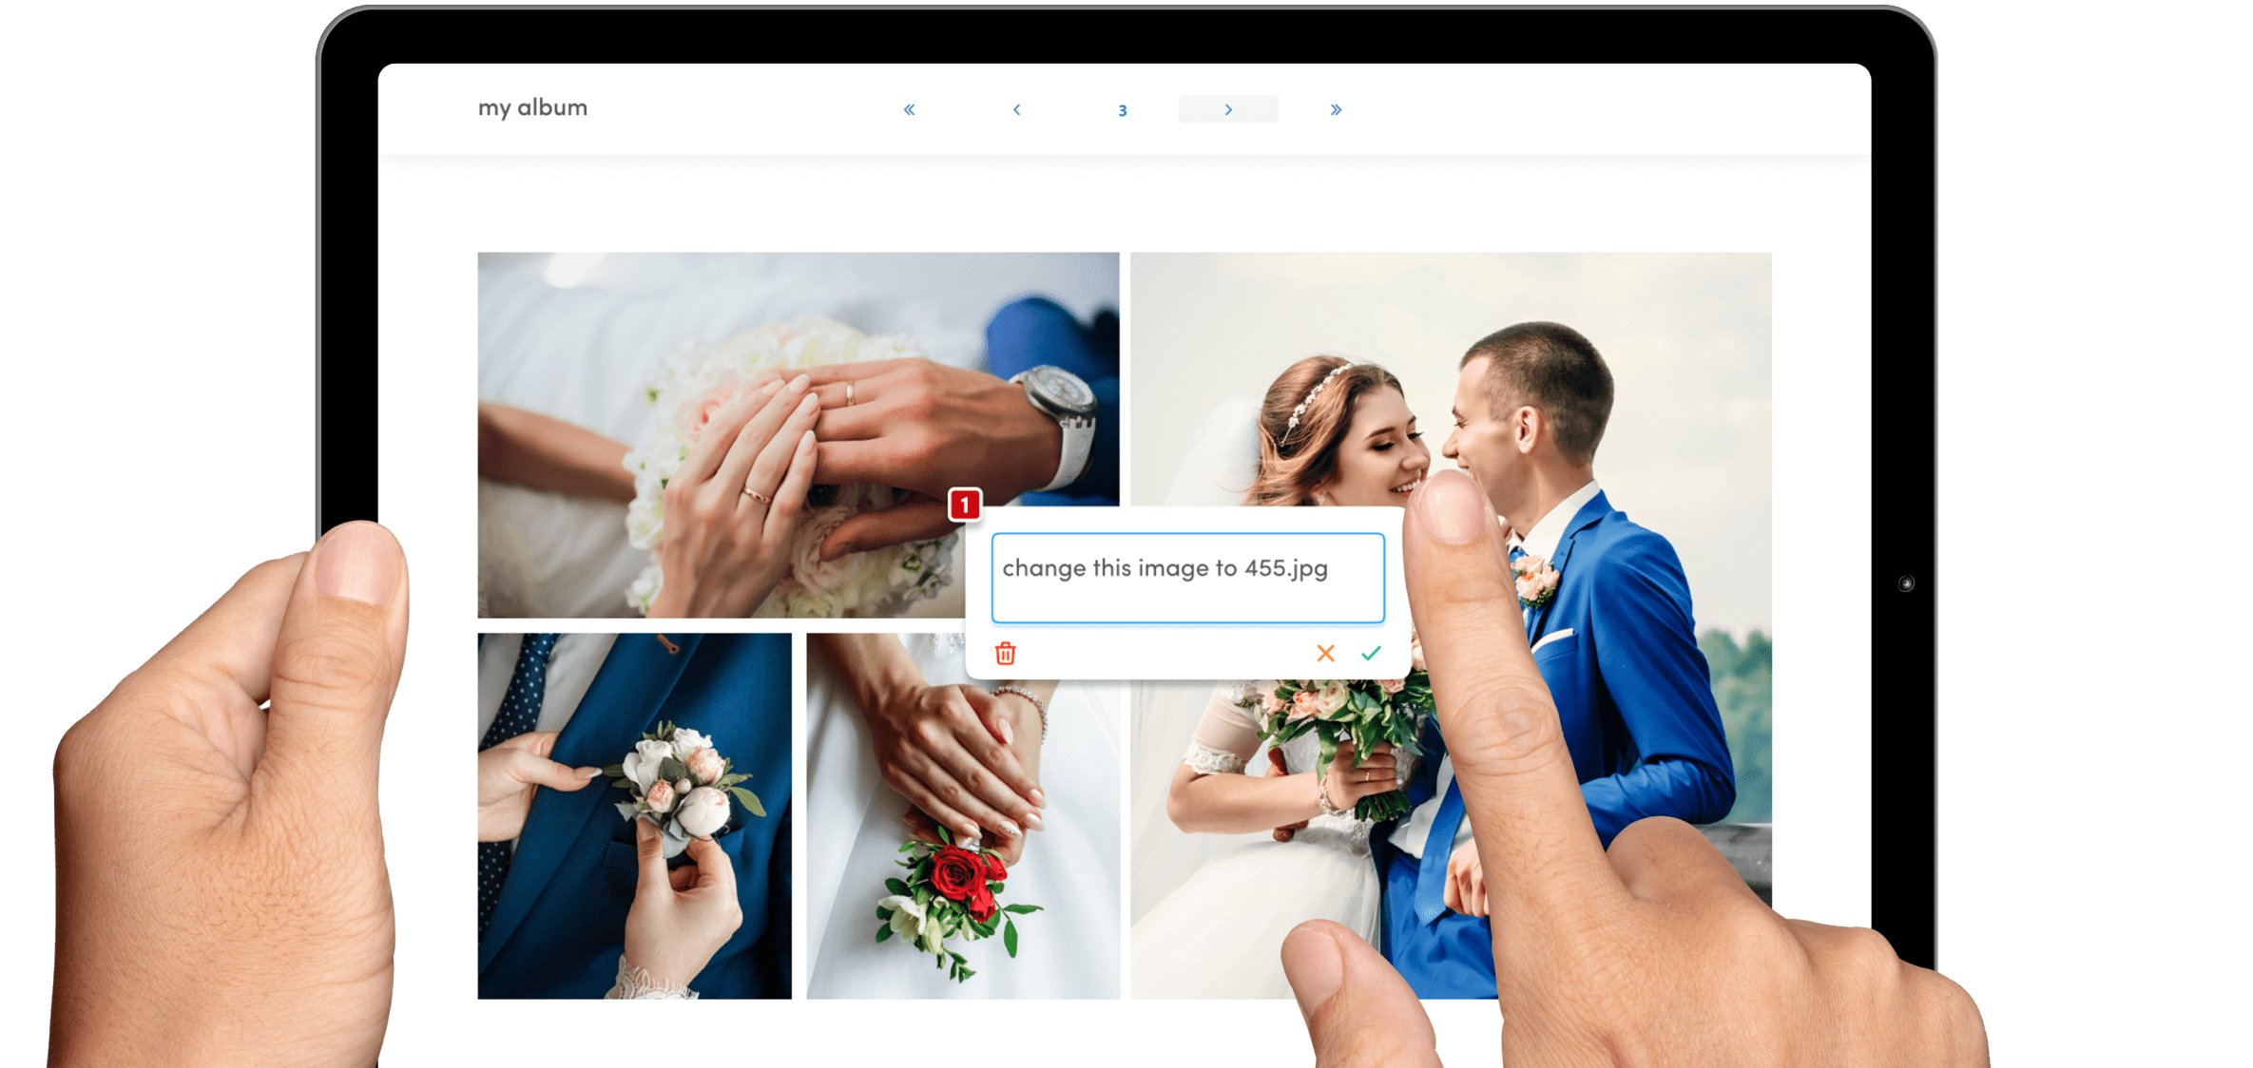Click the current page number 3

pyautogui.click(x=1123, y=111)
